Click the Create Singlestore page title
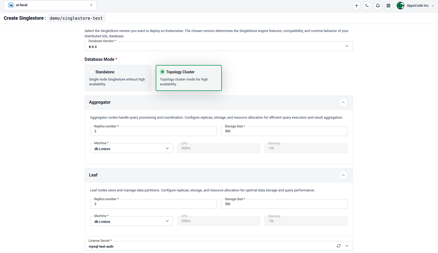The height and width of the screenshot is (253, 438). (25, 18)
